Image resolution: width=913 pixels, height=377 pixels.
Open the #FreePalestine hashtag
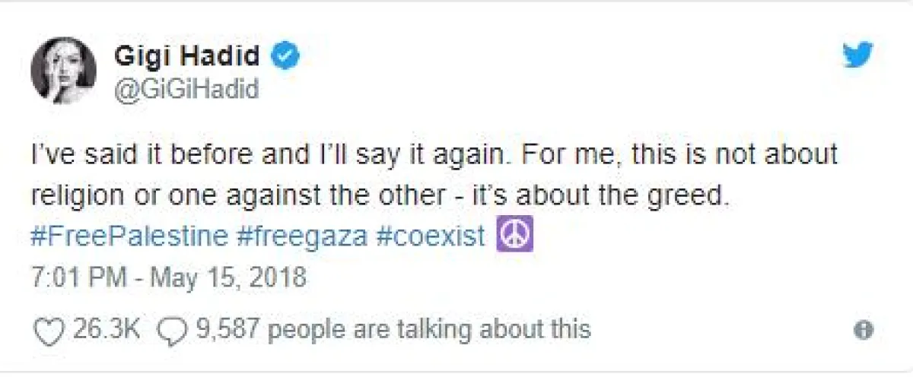(129, 236)
